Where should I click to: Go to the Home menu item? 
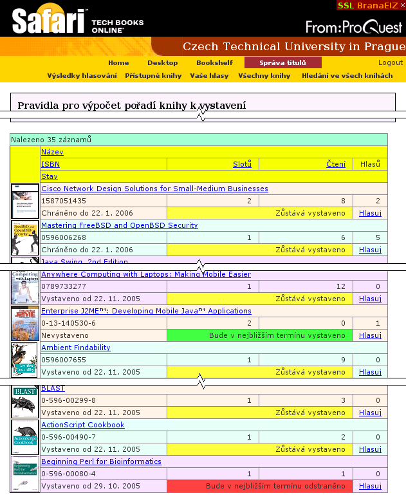[118, 63]
